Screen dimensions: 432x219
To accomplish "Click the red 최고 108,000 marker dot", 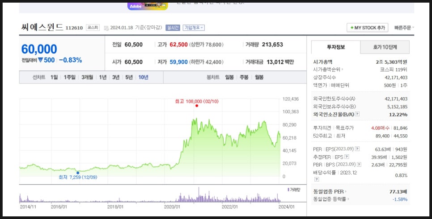I will pos(196,106).
